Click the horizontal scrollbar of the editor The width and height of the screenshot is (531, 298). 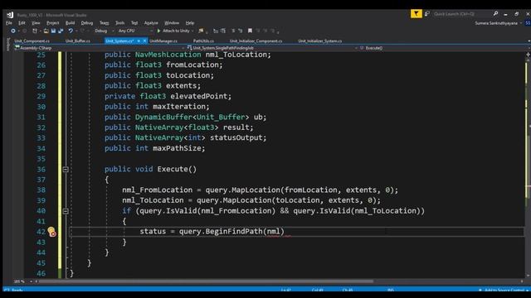[206, 281]
